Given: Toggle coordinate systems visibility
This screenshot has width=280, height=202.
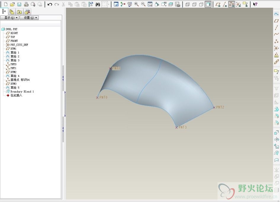Looking at the screenshot, I should (238, 4).
